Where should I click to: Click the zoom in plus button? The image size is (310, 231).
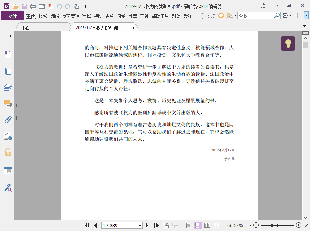click(298, 225)
